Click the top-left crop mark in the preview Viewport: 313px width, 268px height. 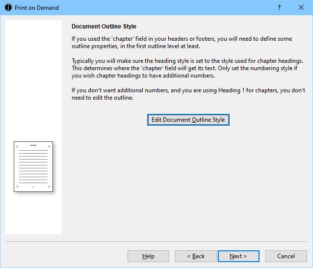tap(17, 146)
